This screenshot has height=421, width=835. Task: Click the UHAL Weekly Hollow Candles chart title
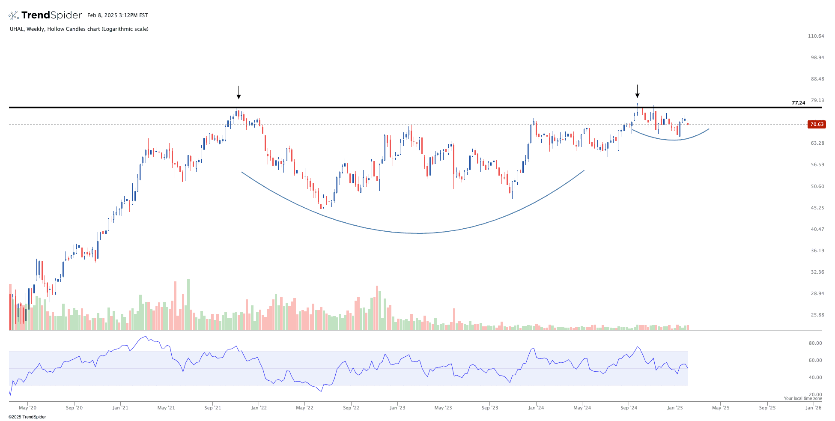pyautogui.click(x=79, y=29)
